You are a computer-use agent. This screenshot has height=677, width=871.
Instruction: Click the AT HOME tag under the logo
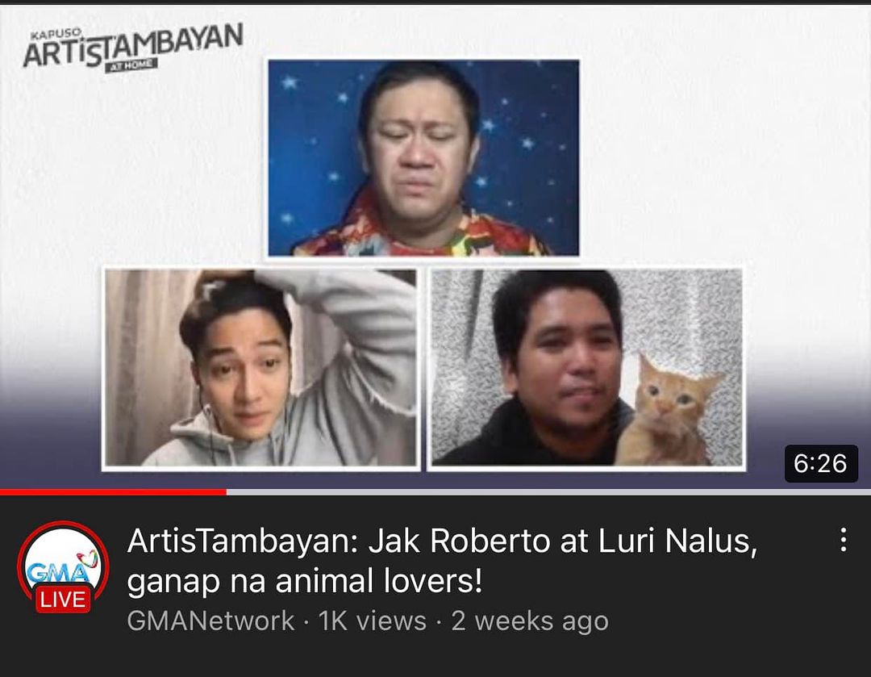tap(131, 65)
